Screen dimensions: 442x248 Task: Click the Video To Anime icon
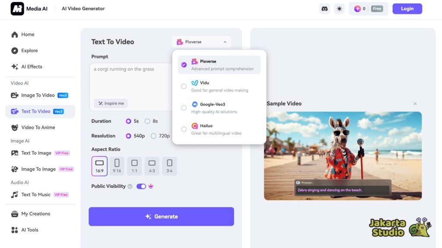click(15, 127)
